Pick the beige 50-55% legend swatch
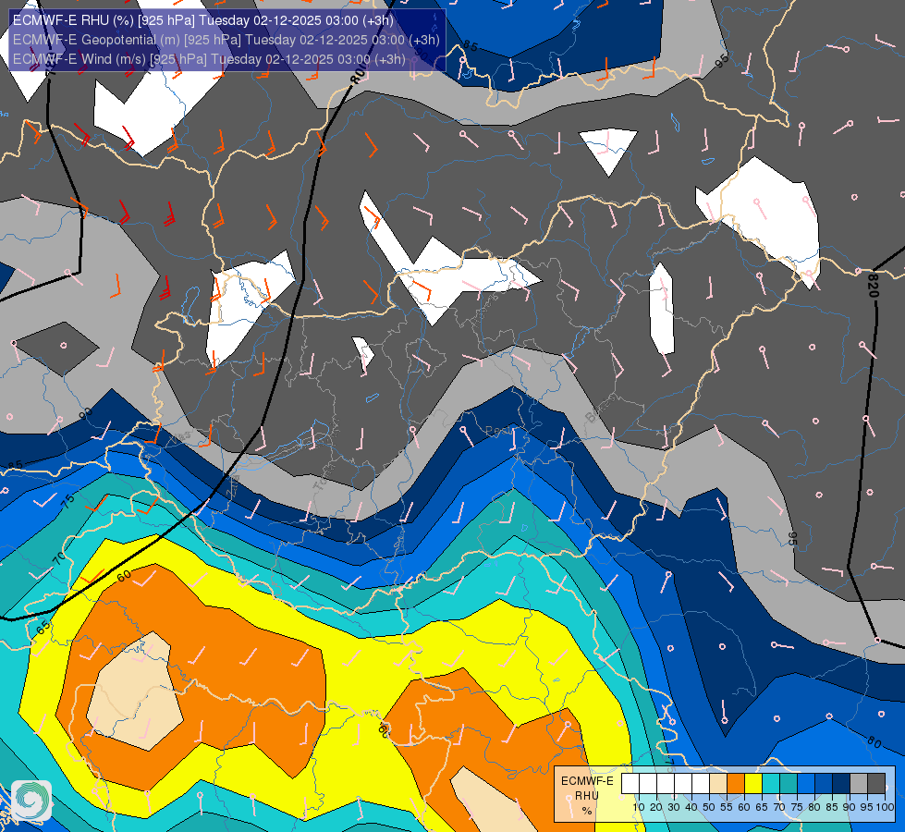905x832 pixels. (x=718, y=784)
